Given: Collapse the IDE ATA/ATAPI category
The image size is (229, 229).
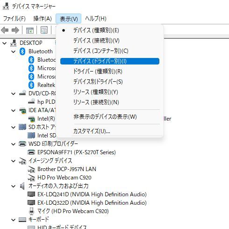Looking at the screenshot, I should (x=14, y=110).
